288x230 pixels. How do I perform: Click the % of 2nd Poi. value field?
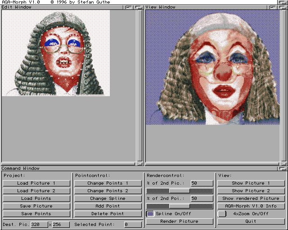tap(202, 199)
